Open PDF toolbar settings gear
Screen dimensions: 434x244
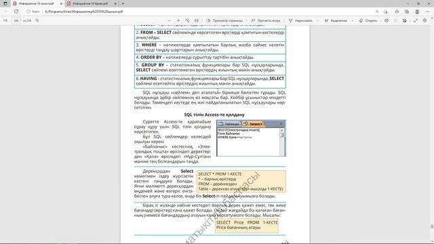tap(425, 20)
